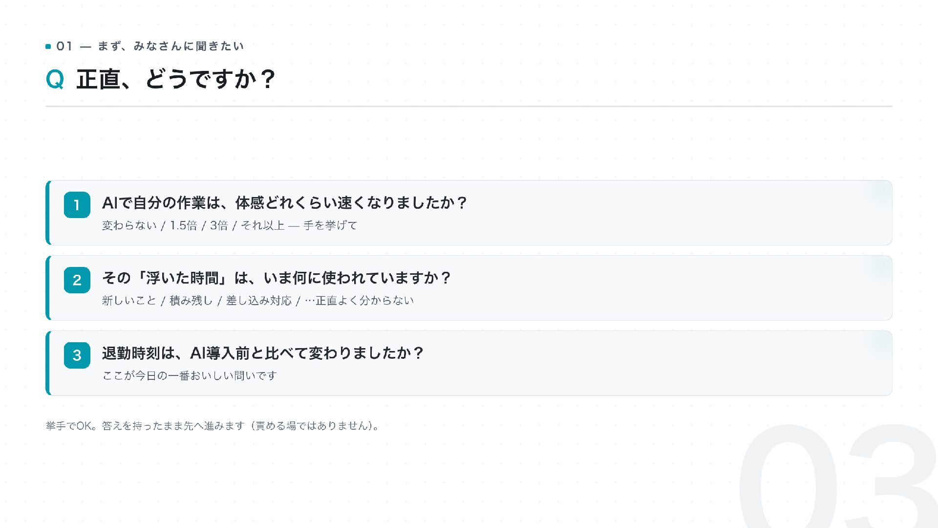Click the subtext 変わらない / 1.5倍 / 3倍
The image size is (938, 528).
pyautogui.click(x=165, y=225)
